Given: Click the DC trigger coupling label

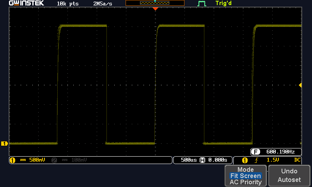Looking at the screenshot, I should (298, 160).
